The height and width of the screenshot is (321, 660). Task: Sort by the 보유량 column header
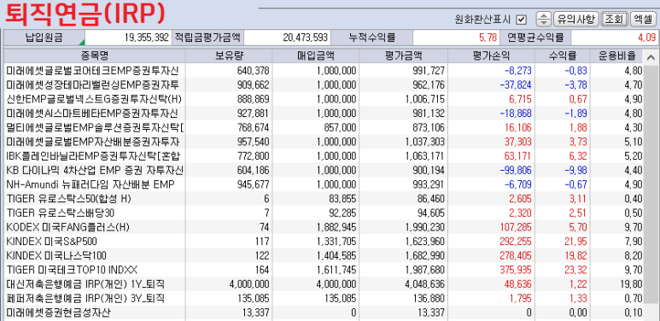(x=230, y=56)
